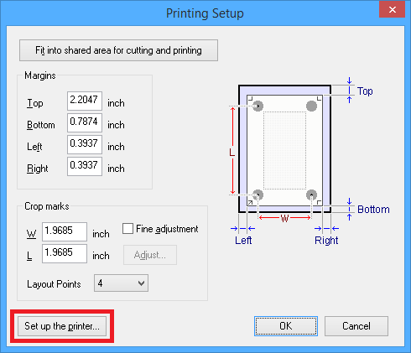Click the blue Top margin label in diagram
The width and height of the screenshot is (411, 353).
click(365, 91)
